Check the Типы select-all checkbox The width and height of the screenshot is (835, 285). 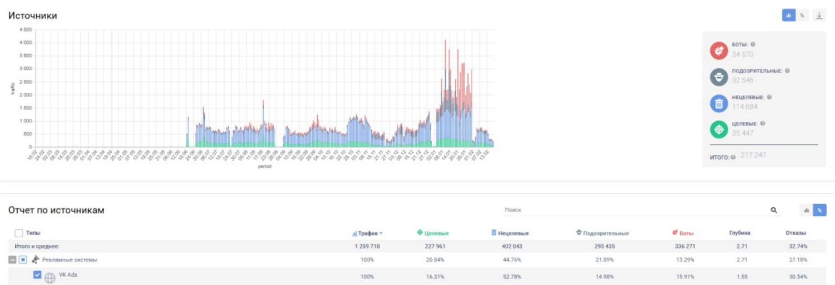pyautogui.click(x=19, y=233)
